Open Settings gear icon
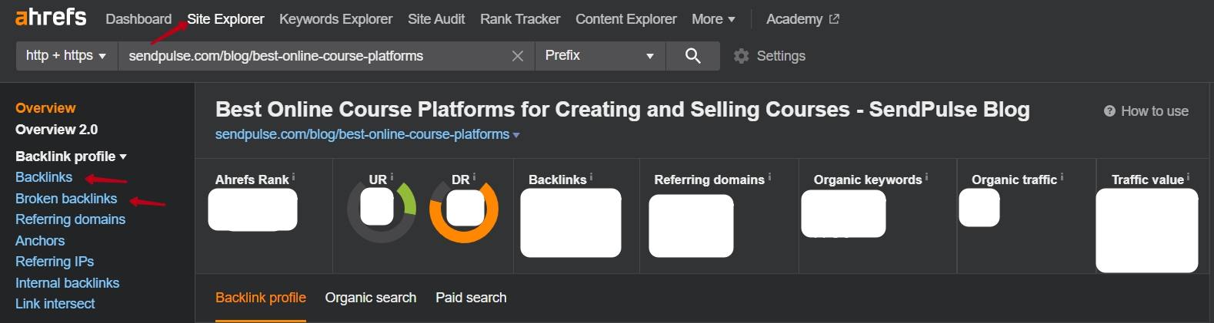The image size is (1214, 323). pyautogui.click(x=741, y=56)
